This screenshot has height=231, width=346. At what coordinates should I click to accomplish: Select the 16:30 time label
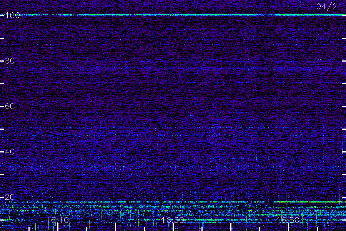tap(173, 220)
